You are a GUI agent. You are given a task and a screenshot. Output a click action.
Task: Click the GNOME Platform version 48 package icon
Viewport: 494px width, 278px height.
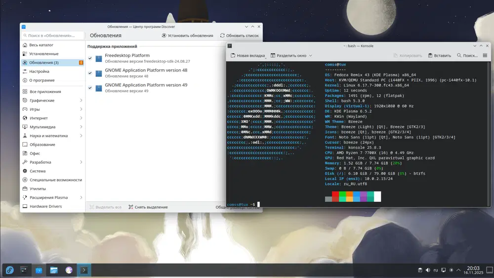[x=99, y=73]
